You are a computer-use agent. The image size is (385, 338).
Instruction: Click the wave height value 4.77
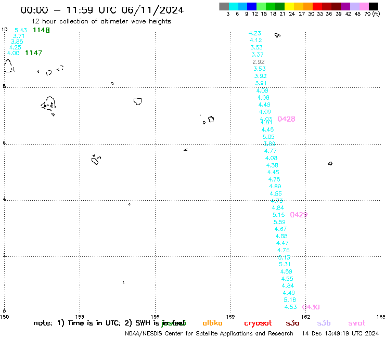tap(270, 151)
